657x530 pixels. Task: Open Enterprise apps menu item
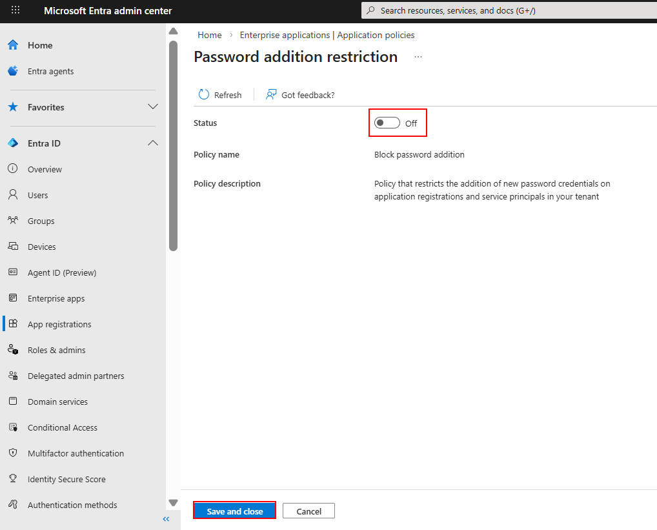coord(56,298)
